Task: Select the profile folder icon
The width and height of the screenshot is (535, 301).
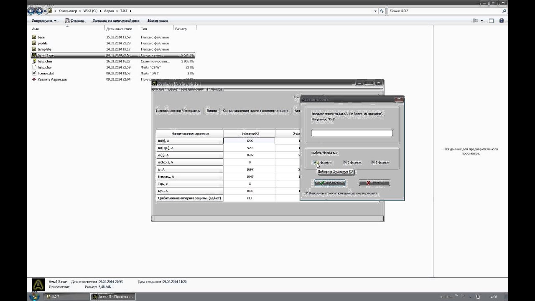Action: (34, 43)
